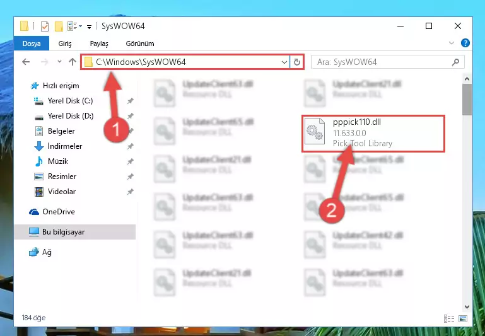Click the Bu bilgisayar monitor icon
This screenshot has height=336, width=485.
[33, 232]
